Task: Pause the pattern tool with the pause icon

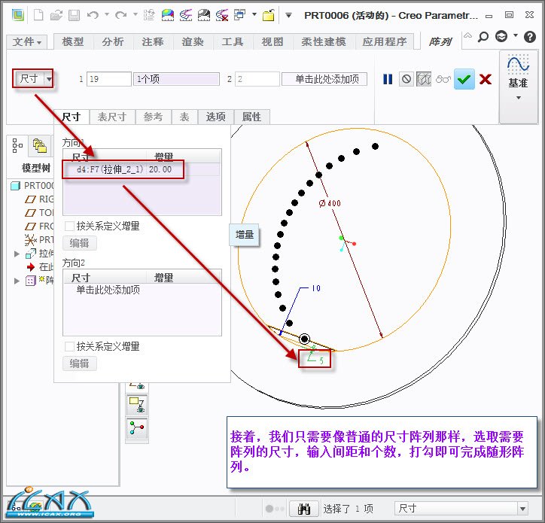Action: coord(388,79)
